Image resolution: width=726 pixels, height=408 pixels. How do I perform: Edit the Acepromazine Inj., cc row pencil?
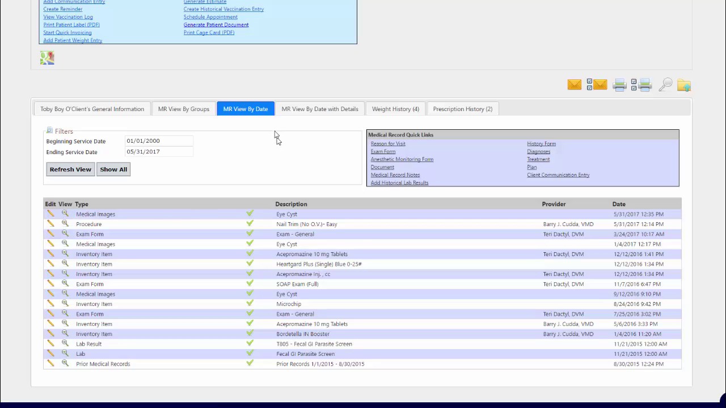tap(50, 274)
